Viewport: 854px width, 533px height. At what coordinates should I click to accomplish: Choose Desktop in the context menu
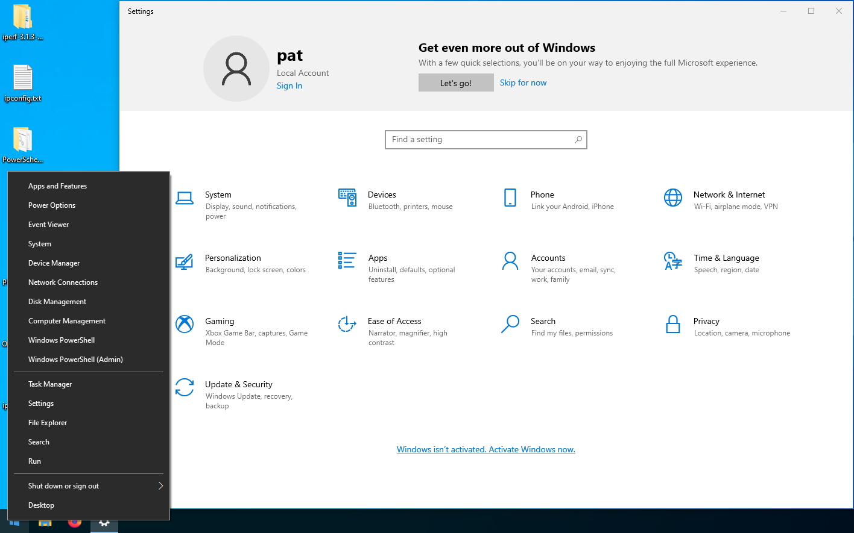pyautogui.click(x=89, y=505)
